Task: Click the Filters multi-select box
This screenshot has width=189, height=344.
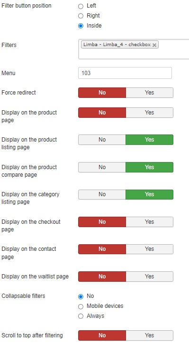Action: pos(134,49)
